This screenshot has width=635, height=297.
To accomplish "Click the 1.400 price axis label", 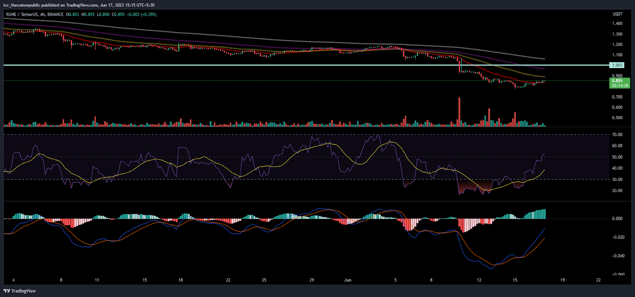I will pos(617,24).
